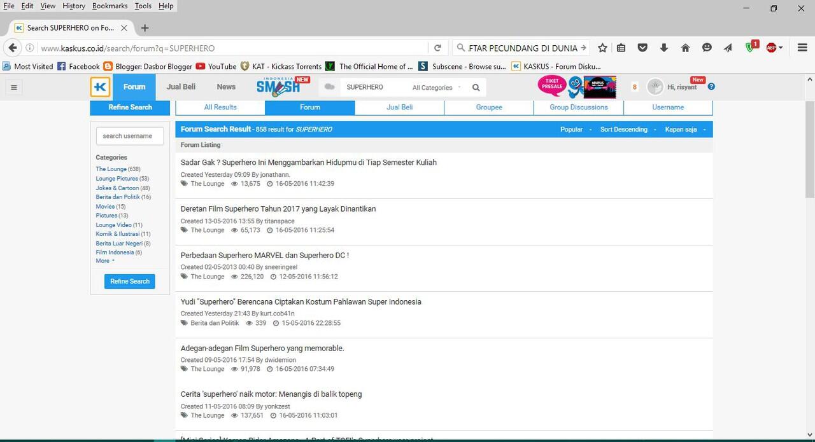
Task: Click the paper plane send icon
Action: (728, 48)
